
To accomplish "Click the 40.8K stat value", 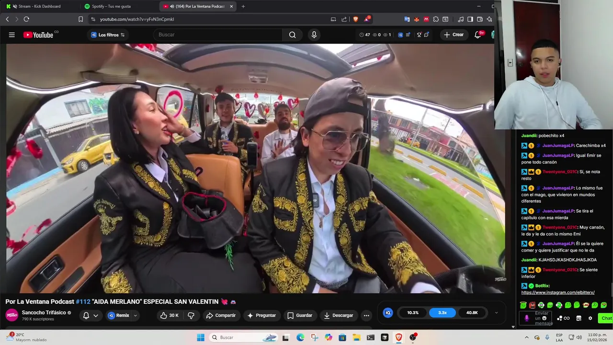I will click(x=472, y=312).
